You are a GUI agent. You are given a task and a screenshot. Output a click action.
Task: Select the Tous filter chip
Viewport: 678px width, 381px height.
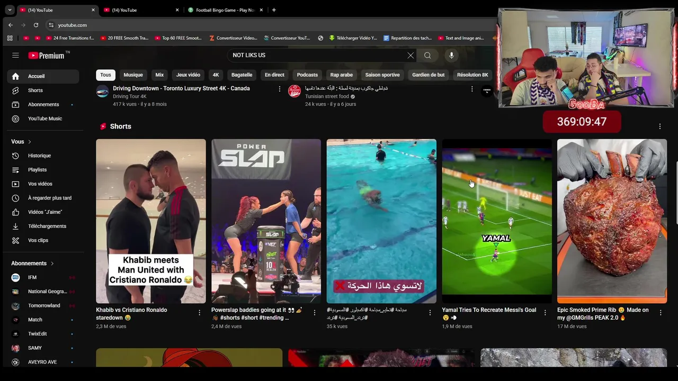point(106,75)
